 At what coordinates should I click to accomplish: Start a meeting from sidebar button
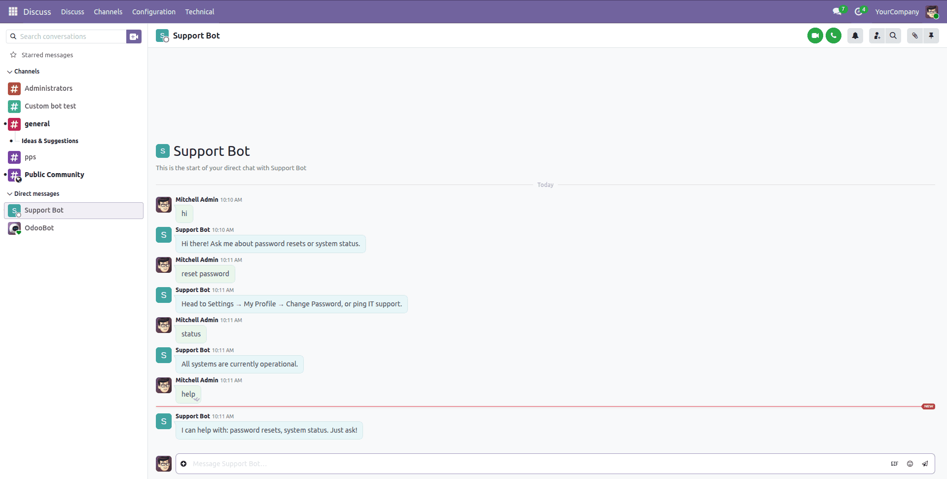pyautogui.click(x=134, y=37)
